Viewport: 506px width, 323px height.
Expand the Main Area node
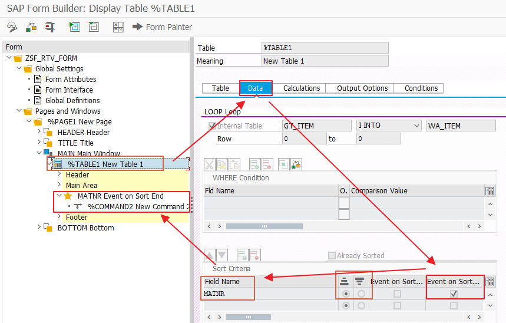pyautogui.click(x=59, y=184)
